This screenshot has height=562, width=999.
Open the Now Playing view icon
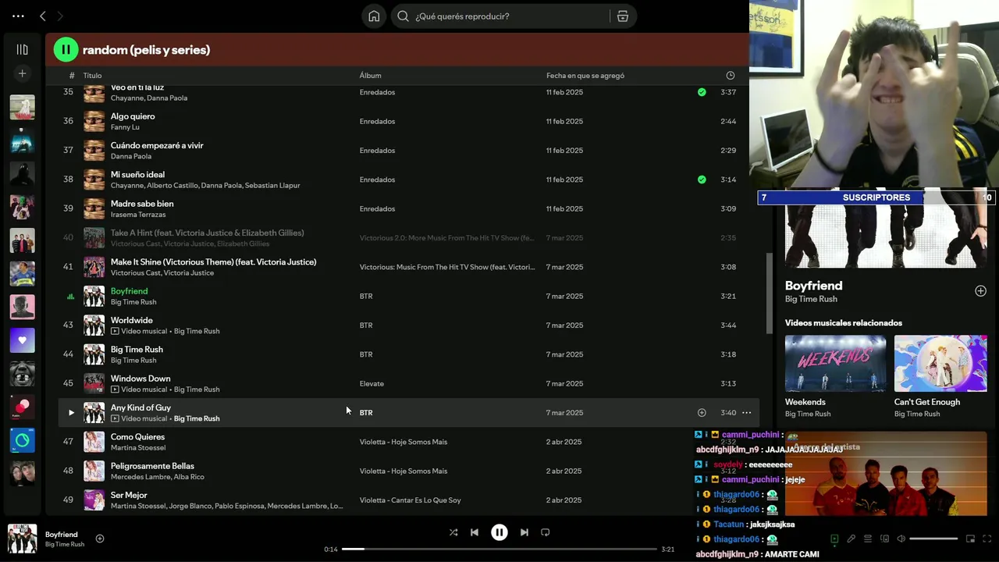coord(834,539)
